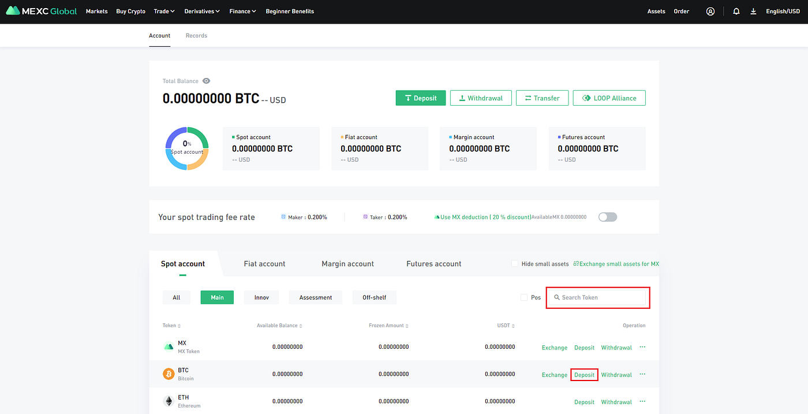Open LOOP Alliance
Image resolution: width=808 pixels, height=414 pixels.
tap(609, 98)
